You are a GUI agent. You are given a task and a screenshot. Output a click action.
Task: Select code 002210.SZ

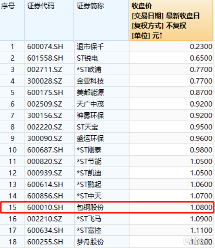(x=45, y=219)
